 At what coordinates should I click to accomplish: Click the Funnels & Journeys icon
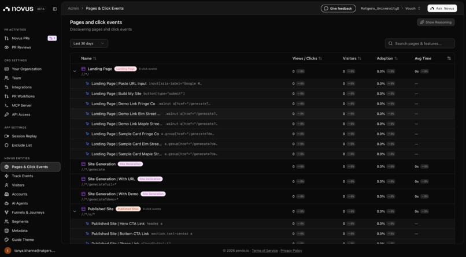tap(6, 213)
